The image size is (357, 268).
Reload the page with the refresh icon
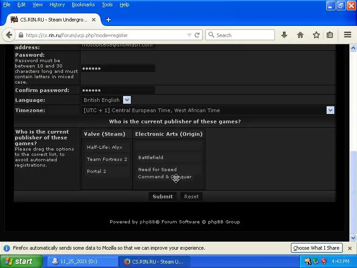197,35
